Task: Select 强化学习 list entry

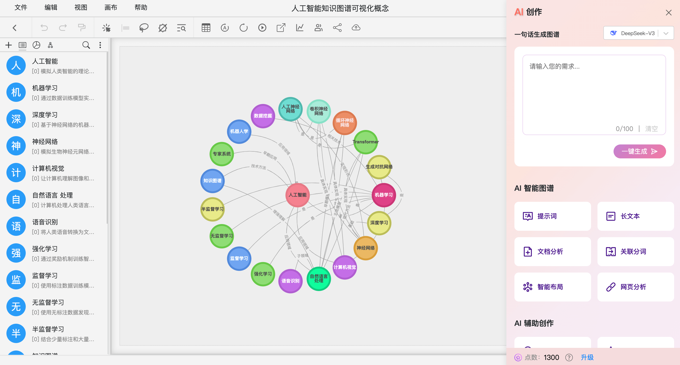Action: tap(54, 253)
